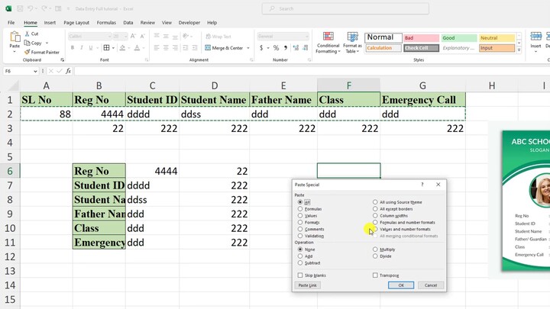Viewport: 550px width, 309px height.
Task: Apply Percent Style format
Action: point(276,47)
